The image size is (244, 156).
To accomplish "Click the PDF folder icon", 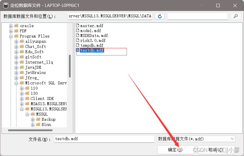I will click(16, 31).
